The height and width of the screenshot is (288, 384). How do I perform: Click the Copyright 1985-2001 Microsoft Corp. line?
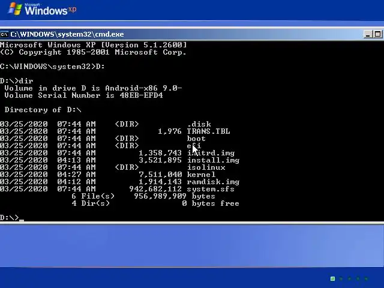coord(93,52)
